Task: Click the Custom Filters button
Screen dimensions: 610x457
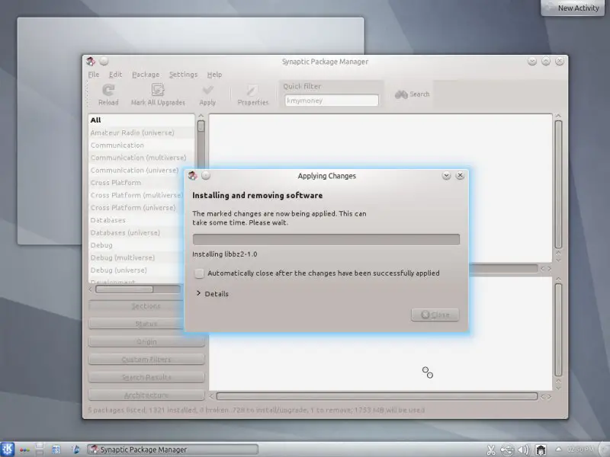Action: pyautogui.click(x=146, y=360)
